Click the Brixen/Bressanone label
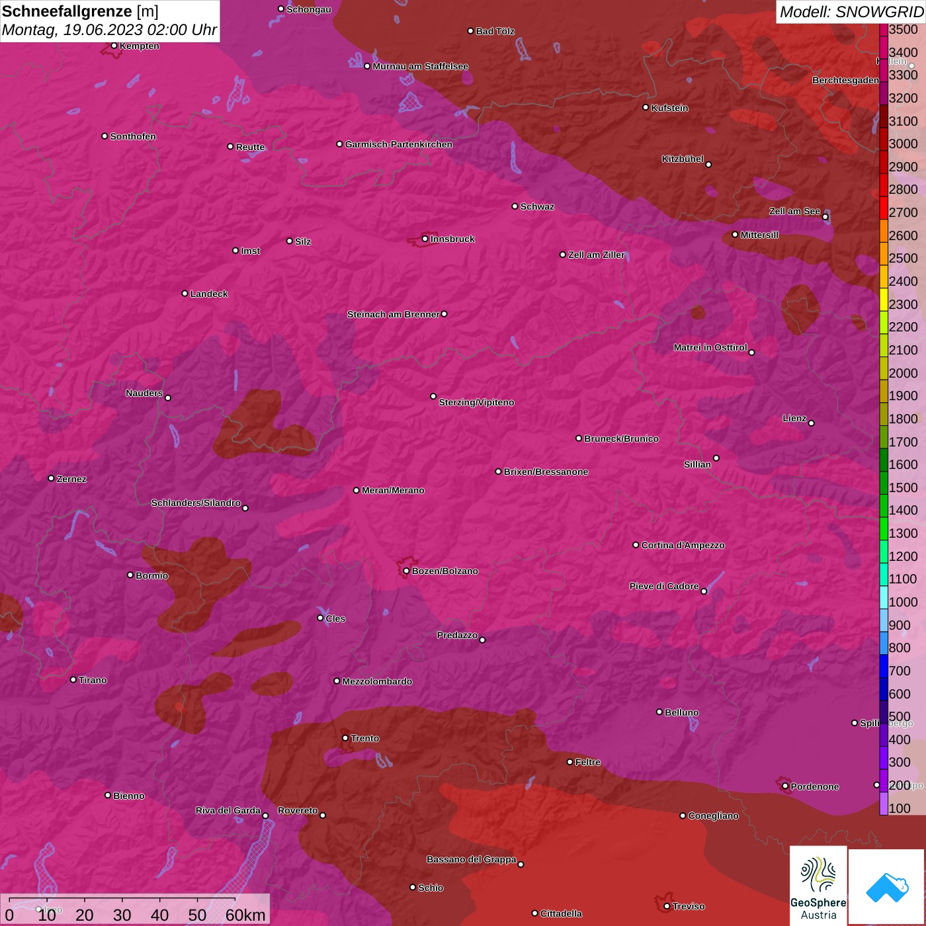Screen dimensions: 926x926 click(x=546, y=472)
